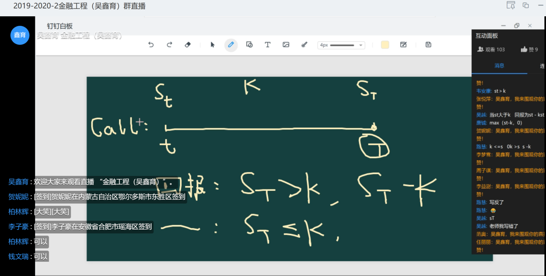The height and width of the screenshot is (276, 546).
Task: Open the pen color swatch
Action: tap(385, 45)
